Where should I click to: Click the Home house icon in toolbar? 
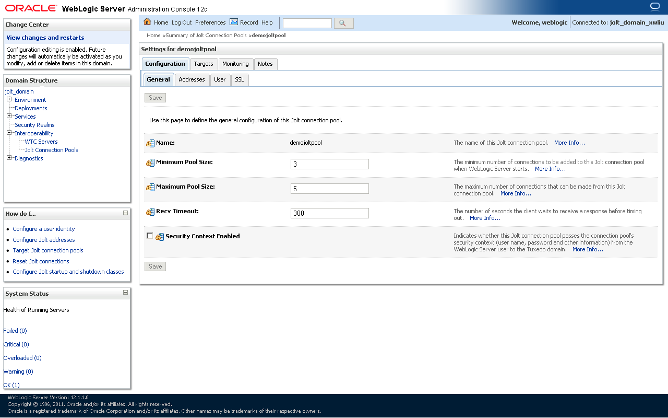(147, 22)
